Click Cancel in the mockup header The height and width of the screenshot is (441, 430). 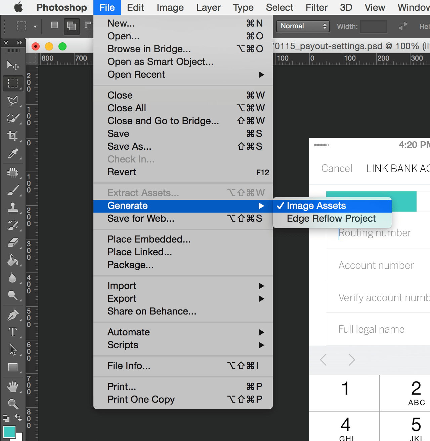[x=337, y=168]
